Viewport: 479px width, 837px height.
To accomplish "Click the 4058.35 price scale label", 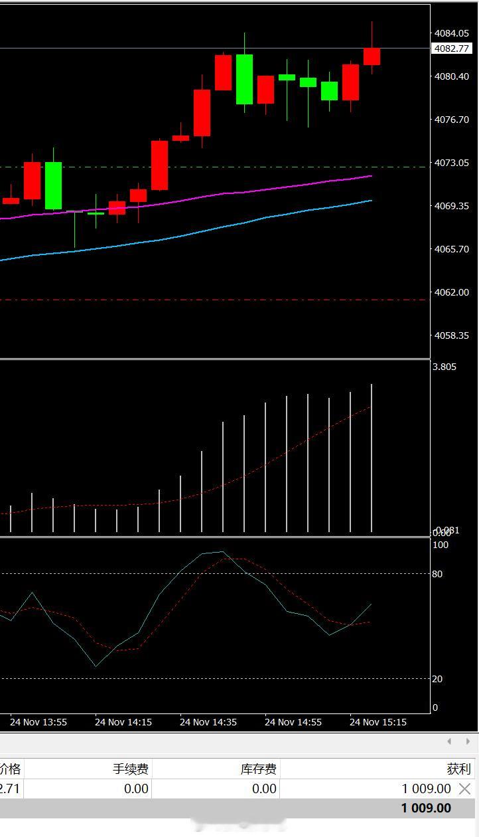I will (452, 335).
